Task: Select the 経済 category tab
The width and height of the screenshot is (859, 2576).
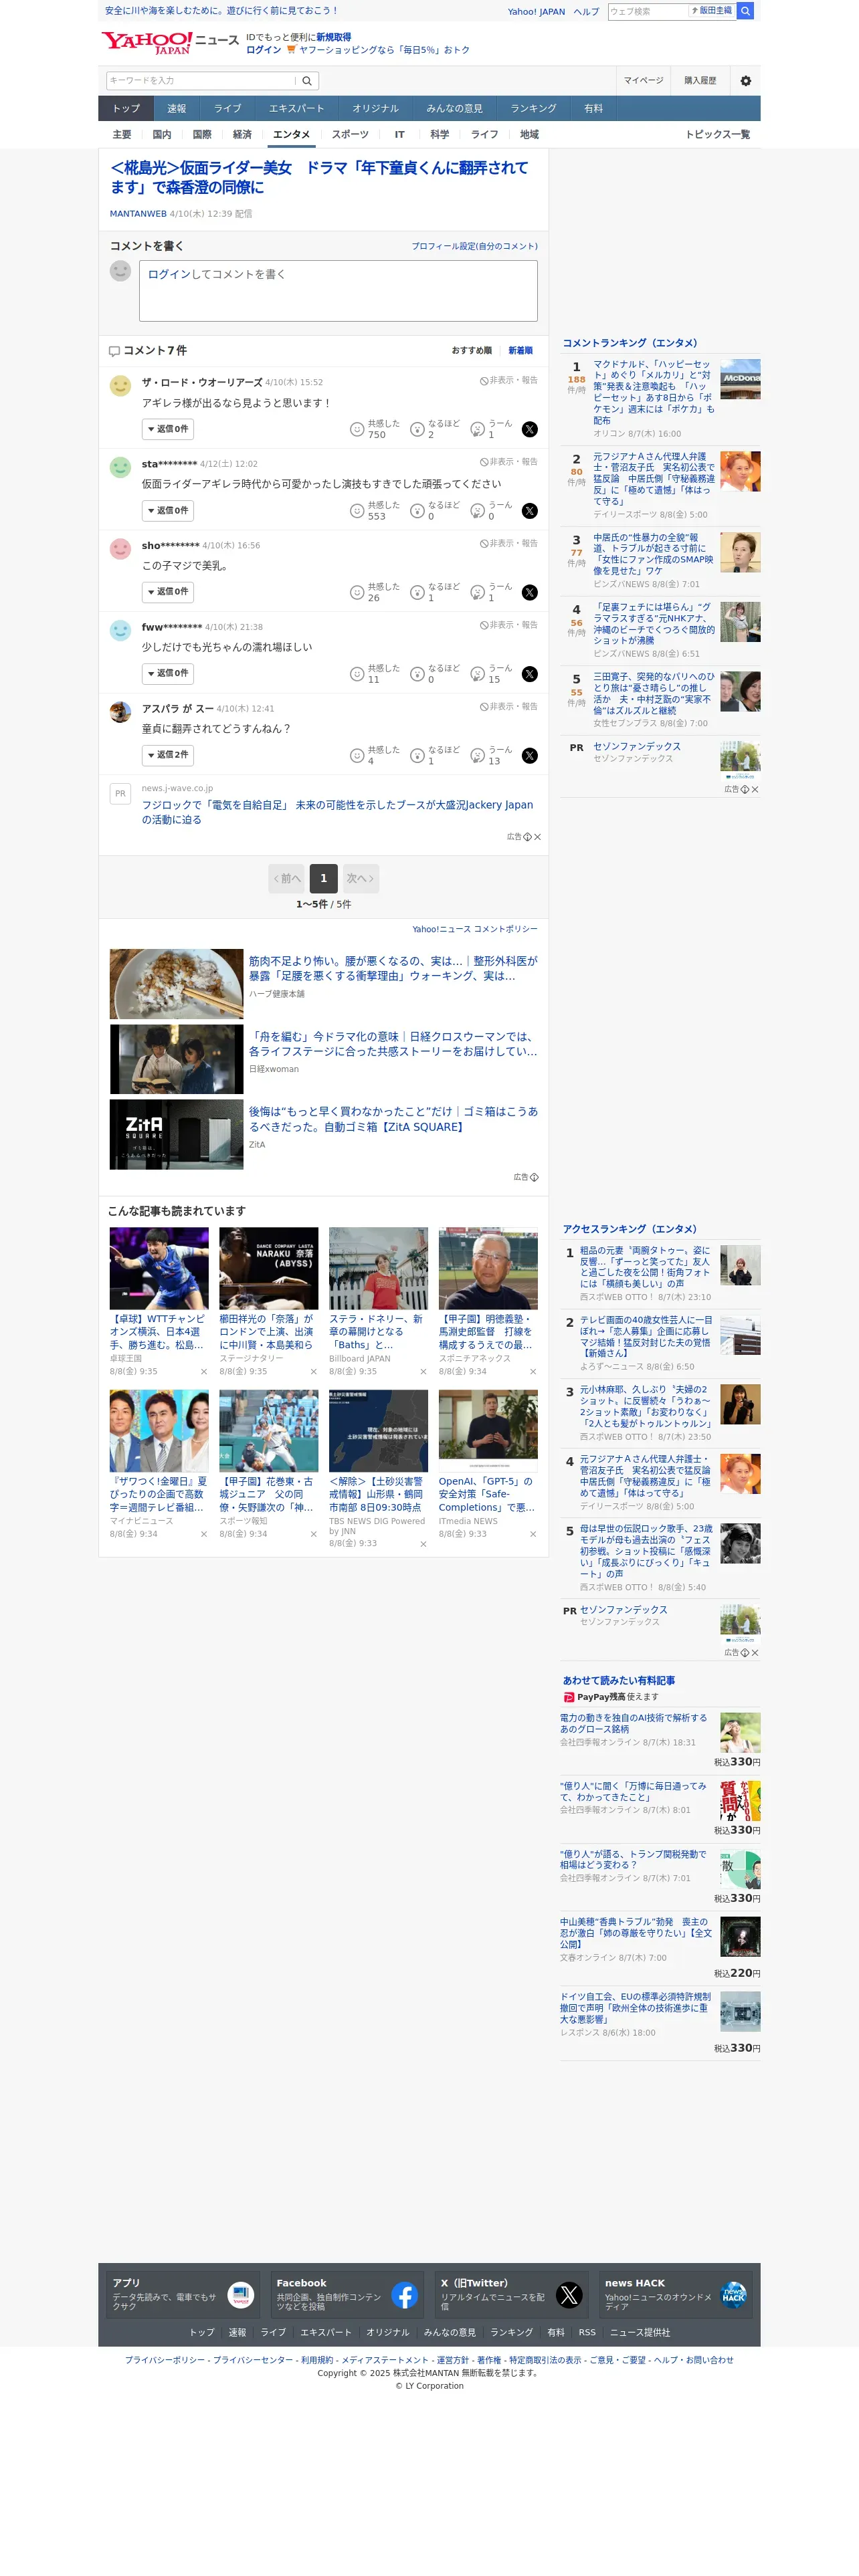Action: [x=242, y=135]
